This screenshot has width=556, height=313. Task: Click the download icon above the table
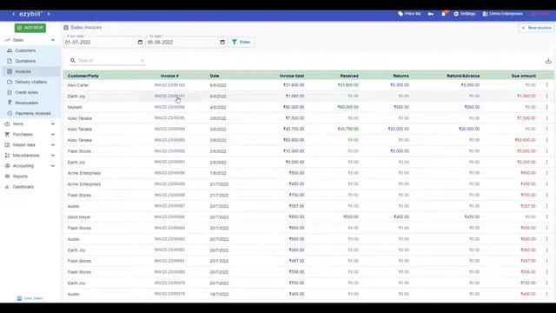(x=548, y=61)
